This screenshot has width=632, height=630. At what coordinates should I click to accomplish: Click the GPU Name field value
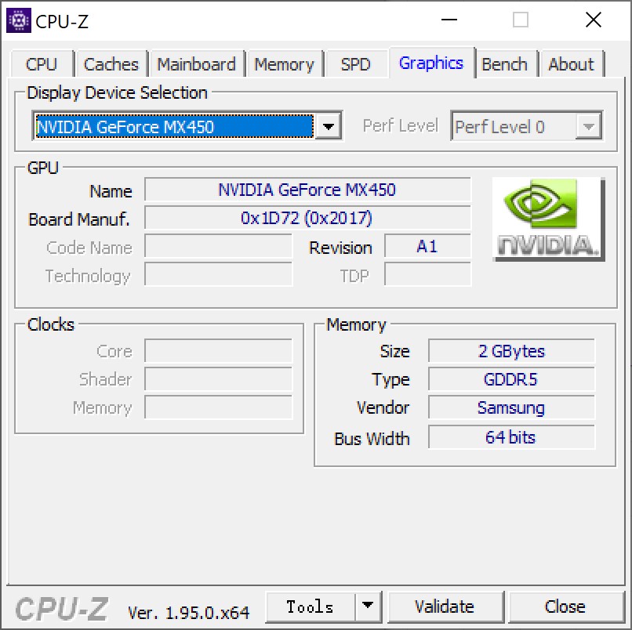[307, 190]
